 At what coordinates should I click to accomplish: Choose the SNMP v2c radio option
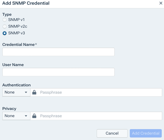5,27
